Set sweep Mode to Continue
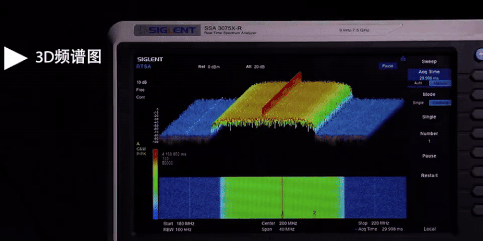This screenshot has height=241, width=483. 440,103
